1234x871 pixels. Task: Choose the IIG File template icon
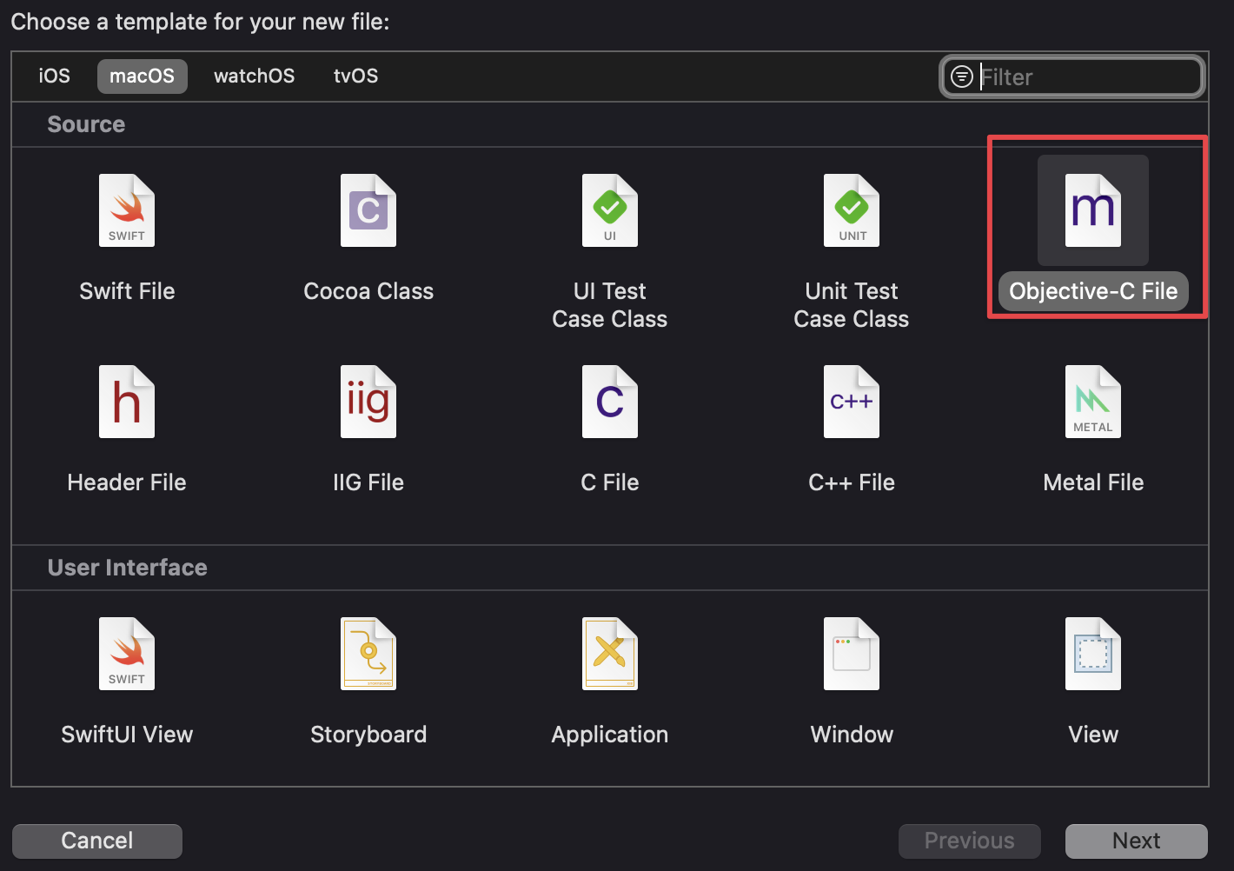tap(368, 402)
